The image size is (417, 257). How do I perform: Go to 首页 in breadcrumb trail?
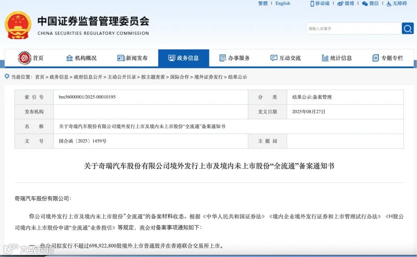tap(40, 77)
